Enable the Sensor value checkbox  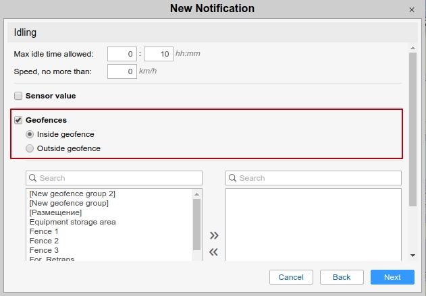18,96
